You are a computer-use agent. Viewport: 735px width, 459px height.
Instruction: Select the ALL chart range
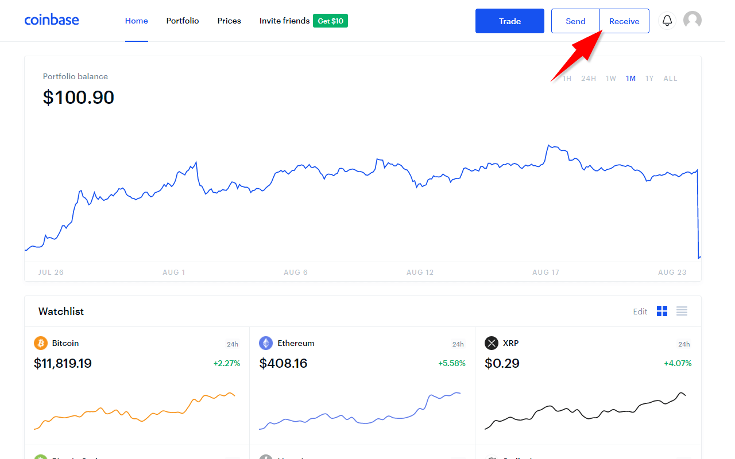pos(670,79)
